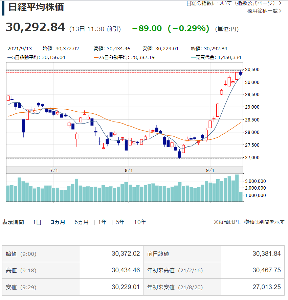Select the 1日 display period
The image size is (288, 300).
[37, 222]
